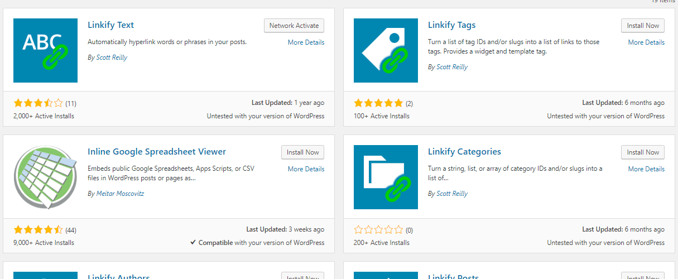View More Details for Linkify Categories
Viewport: 678px width, 279px height.
(646, 169)
